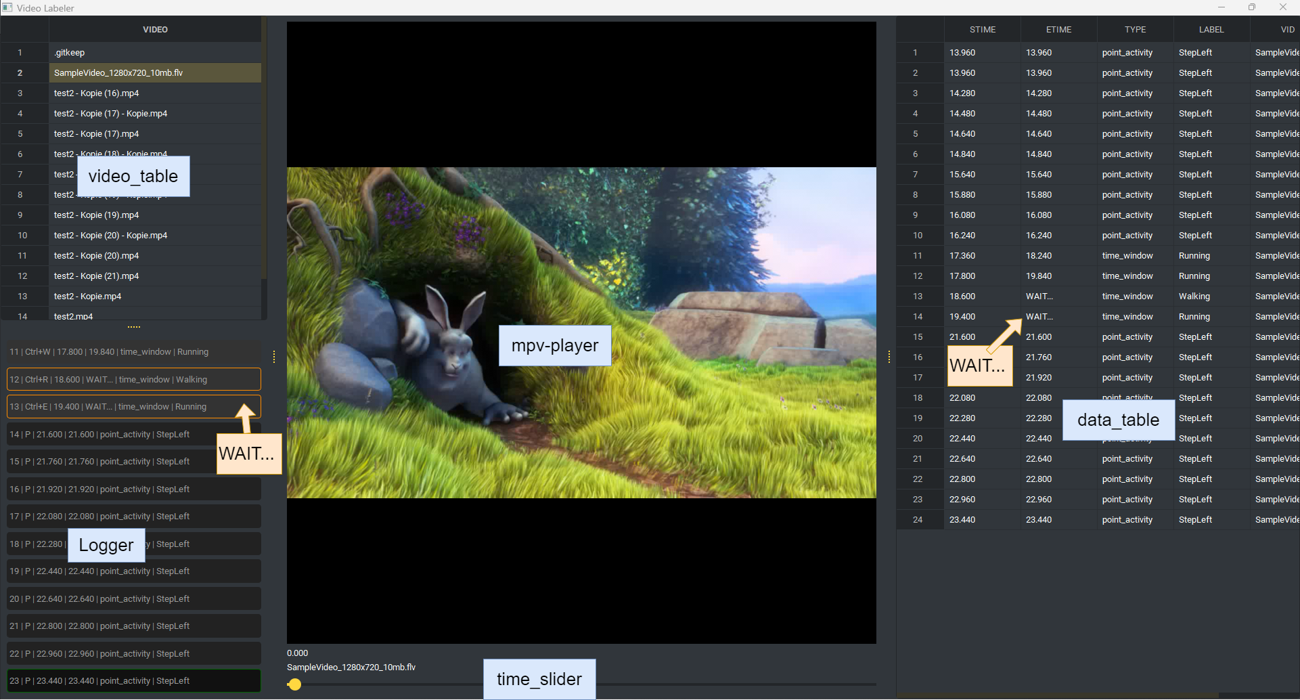The width and height of the screenshot is (1300, 700).
Task: Sort by the STIME column header
Action: tap(983, 30)
